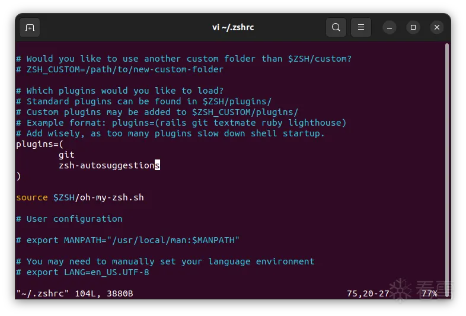Click the 77% position indicator

[429, 293]
